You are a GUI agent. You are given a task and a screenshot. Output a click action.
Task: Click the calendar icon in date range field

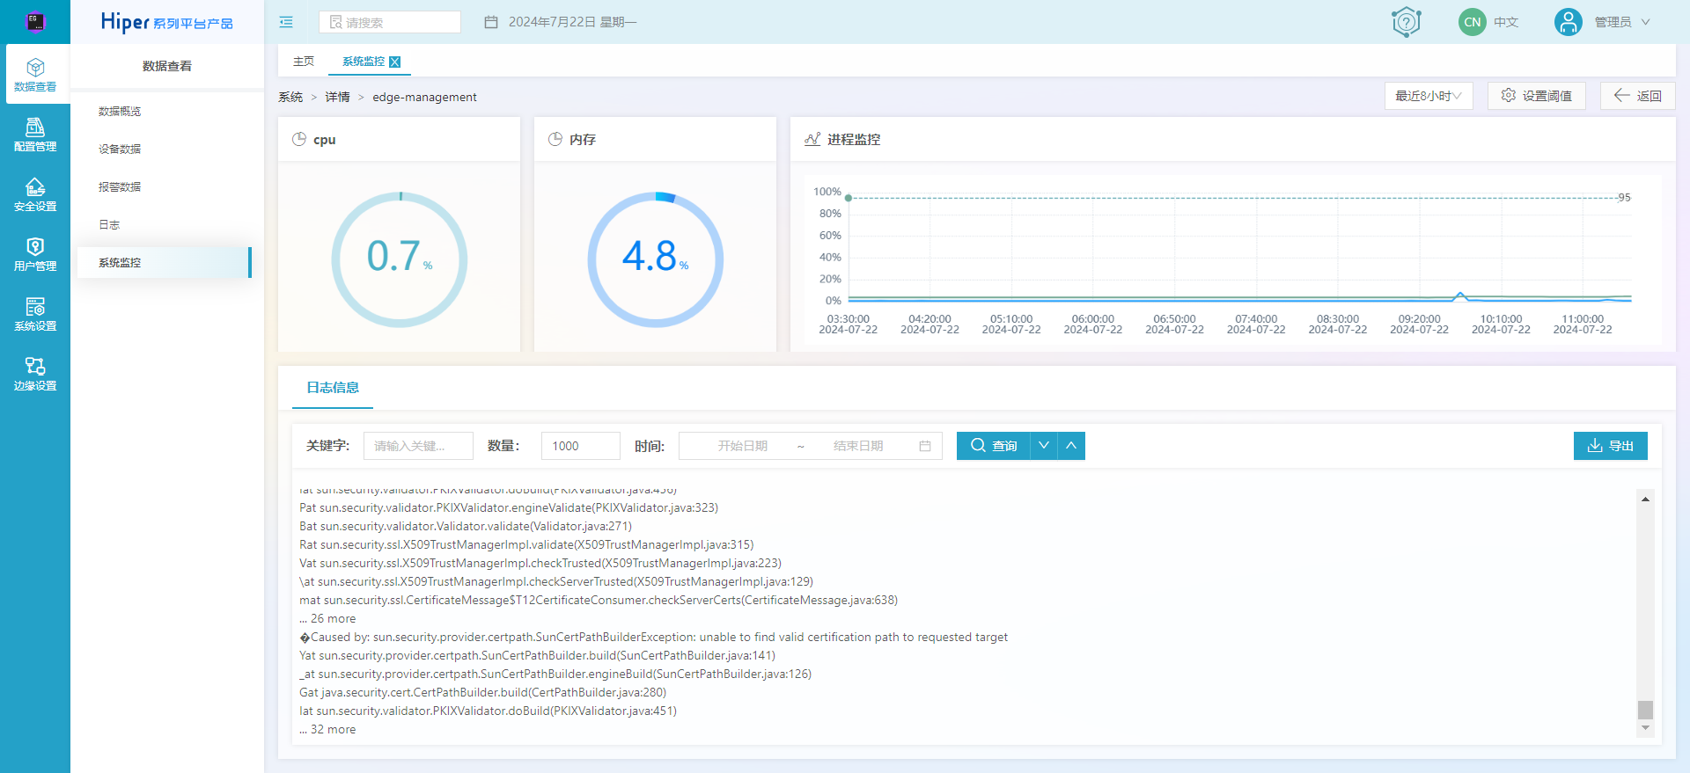[x=925, y=446]
